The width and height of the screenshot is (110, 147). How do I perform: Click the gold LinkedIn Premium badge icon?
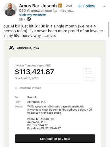(x=60, y=6)
